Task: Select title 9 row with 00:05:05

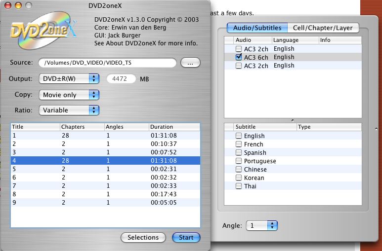Action: click(105, 202)
